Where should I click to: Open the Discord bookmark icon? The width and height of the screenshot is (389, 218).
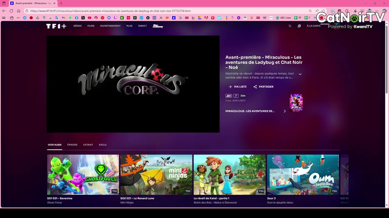tap(109, 18)
